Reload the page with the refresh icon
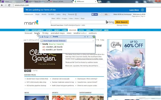 click(x=9, y=5)
